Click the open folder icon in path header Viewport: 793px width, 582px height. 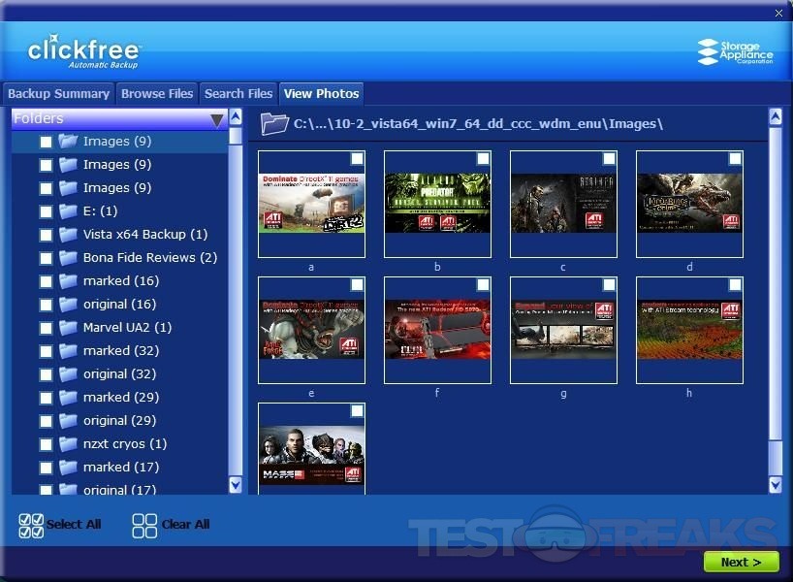coord(275,123)
